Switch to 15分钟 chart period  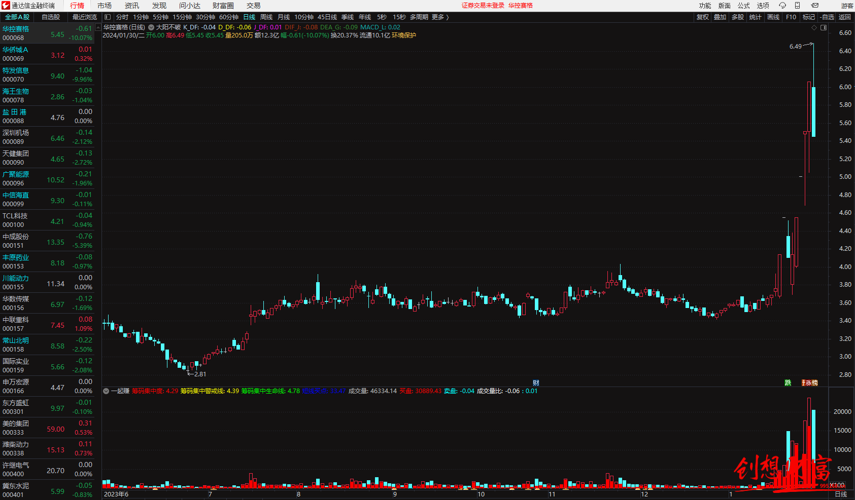(182, 17)
